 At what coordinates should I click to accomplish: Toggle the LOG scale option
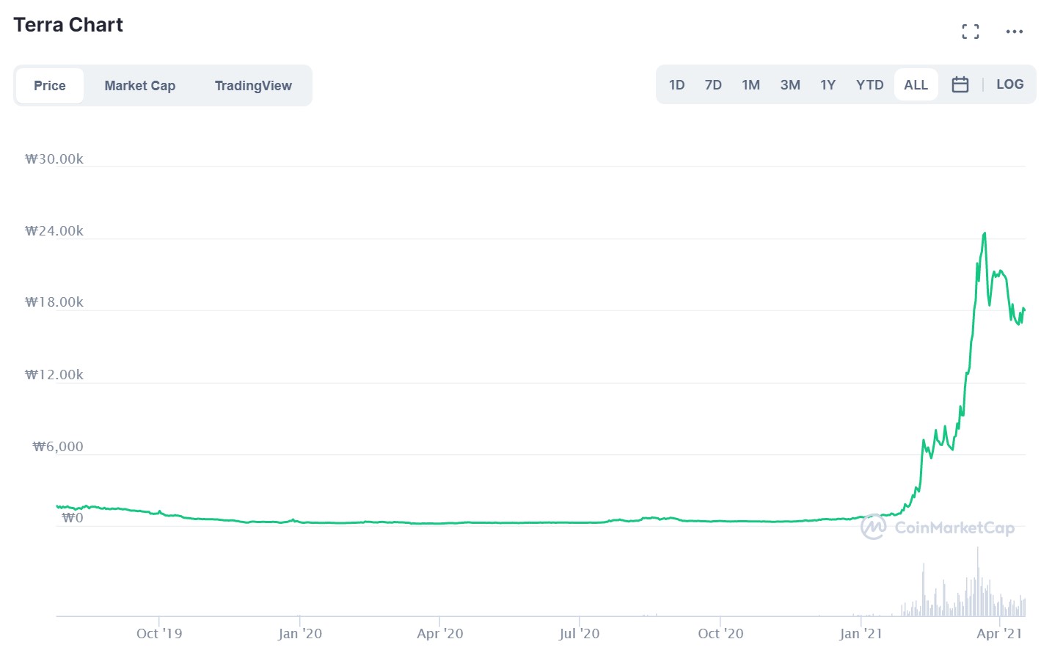[x=1009, y=84]
